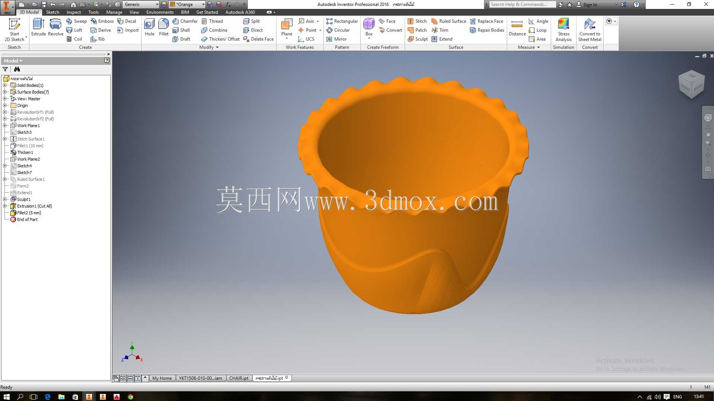Expand the Solid Bodies(1) node
This screenshot has width=714, height=401.
coord(5,85)
